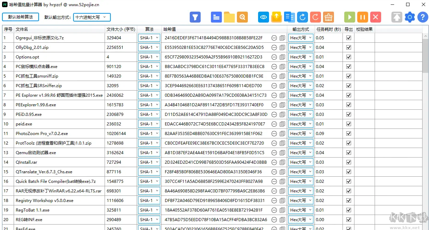
Task: Pause tasks with the orange pause button
Action: coord(362,17)
